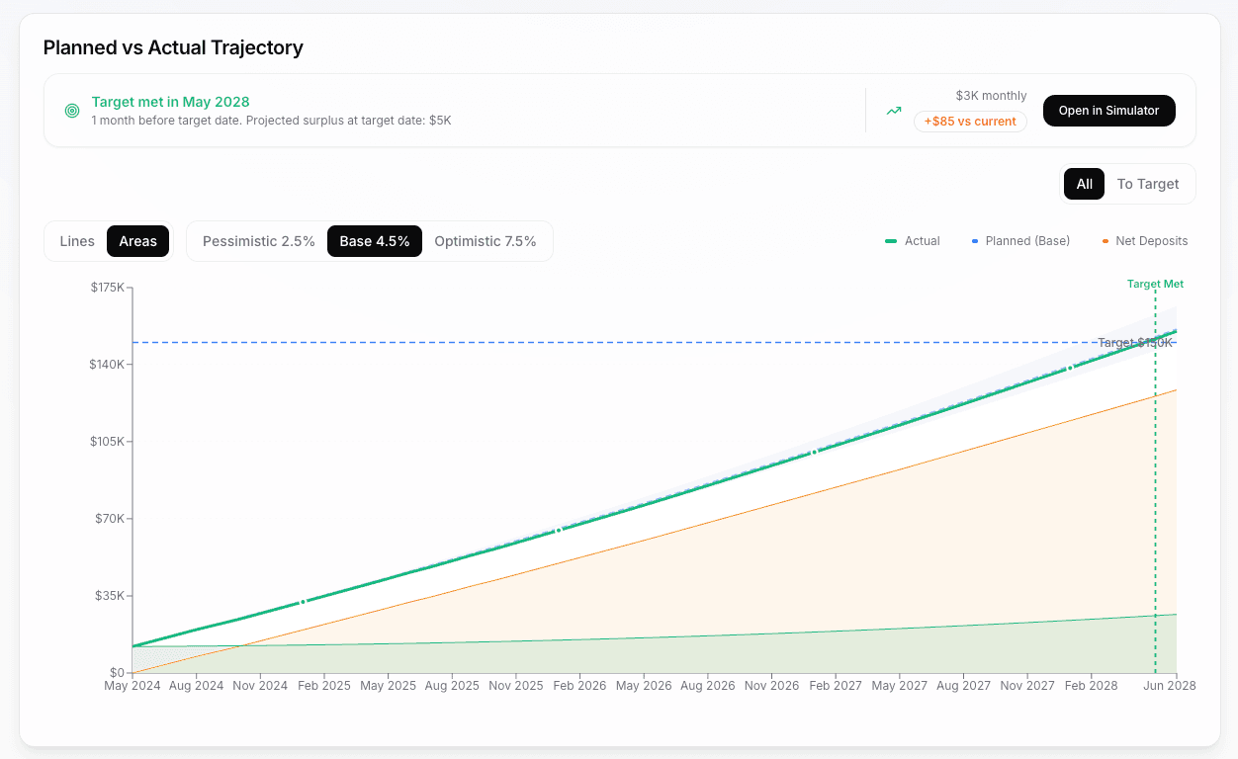
Task: Switch the chart to Lines view
Action: pyautogui.click(x=77, y=240)
